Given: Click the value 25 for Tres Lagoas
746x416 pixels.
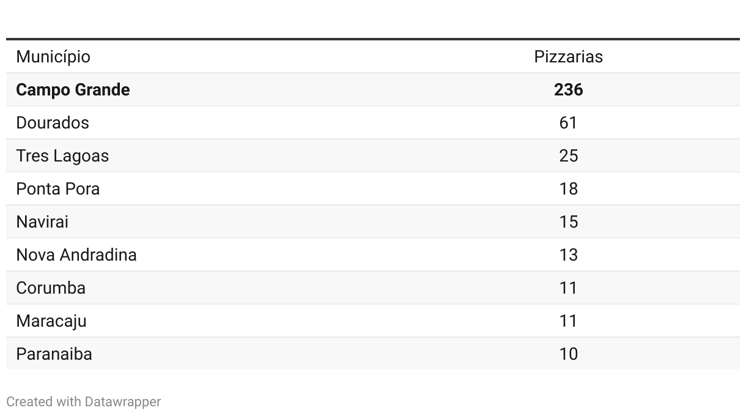Looking at the screenshot, I should click(568, 156).
